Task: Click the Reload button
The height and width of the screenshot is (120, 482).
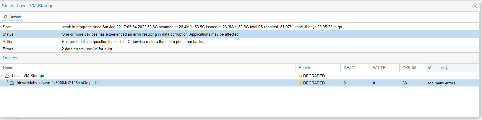Action: [x=13, y=17]
